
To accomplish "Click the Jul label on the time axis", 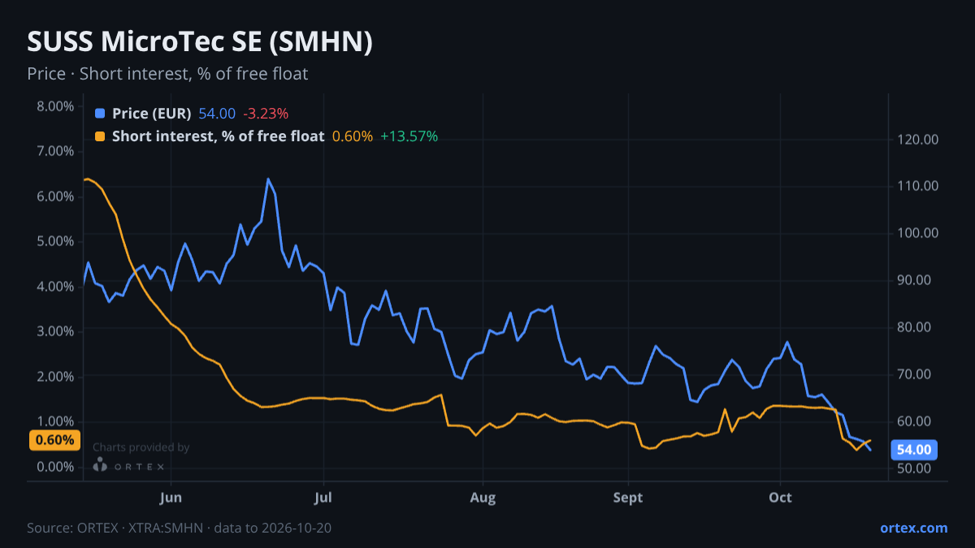I will click(323, 496).
